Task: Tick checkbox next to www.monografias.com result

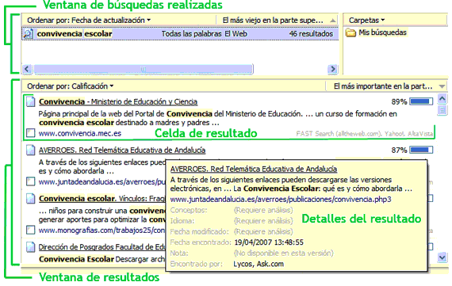Action: [x=30, y=230]
